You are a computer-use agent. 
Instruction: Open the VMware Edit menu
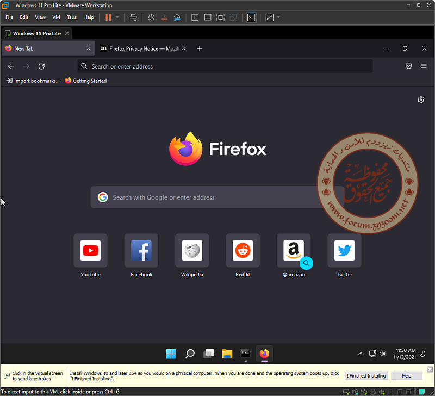coord(24,17)
